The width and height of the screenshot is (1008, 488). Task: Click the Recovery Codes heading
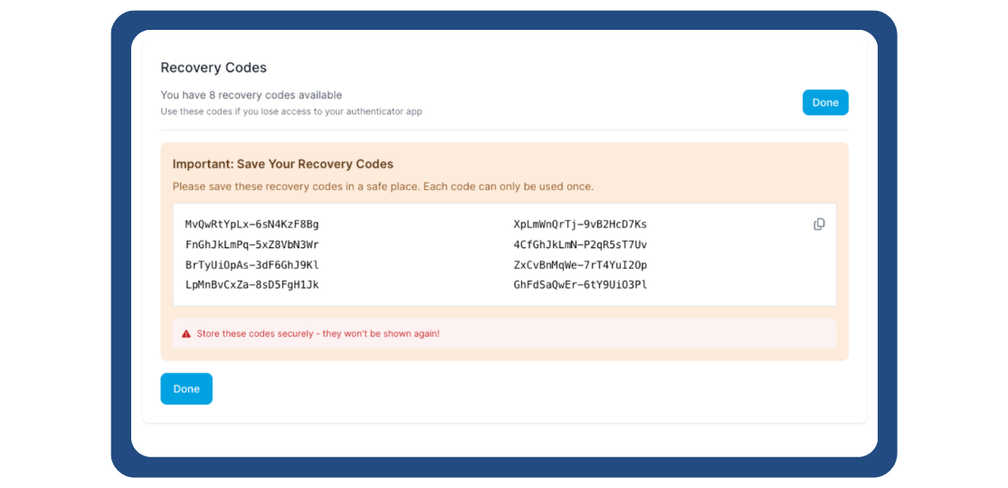[x=214, y=68]
